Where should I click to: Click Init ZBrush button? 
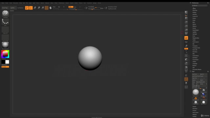point(199,6)
